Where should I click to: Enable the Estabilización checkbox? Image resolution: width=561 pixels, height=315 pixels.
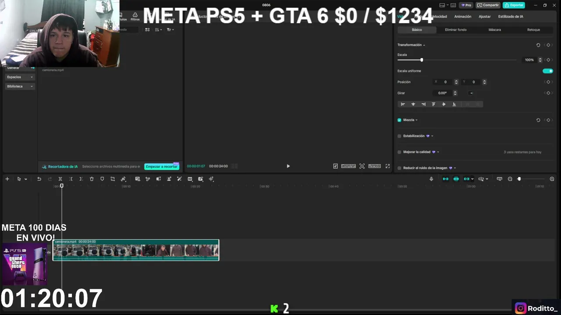(399, 136)
